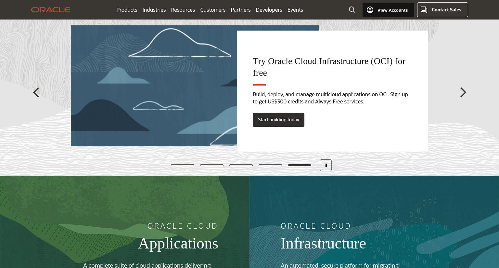
Task: Click the Oracle logo
Action: tap(51, 10)
